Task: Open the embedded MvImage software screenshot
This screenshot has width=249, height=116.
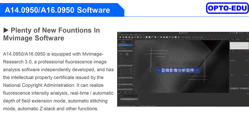Action: click(183, 69)
